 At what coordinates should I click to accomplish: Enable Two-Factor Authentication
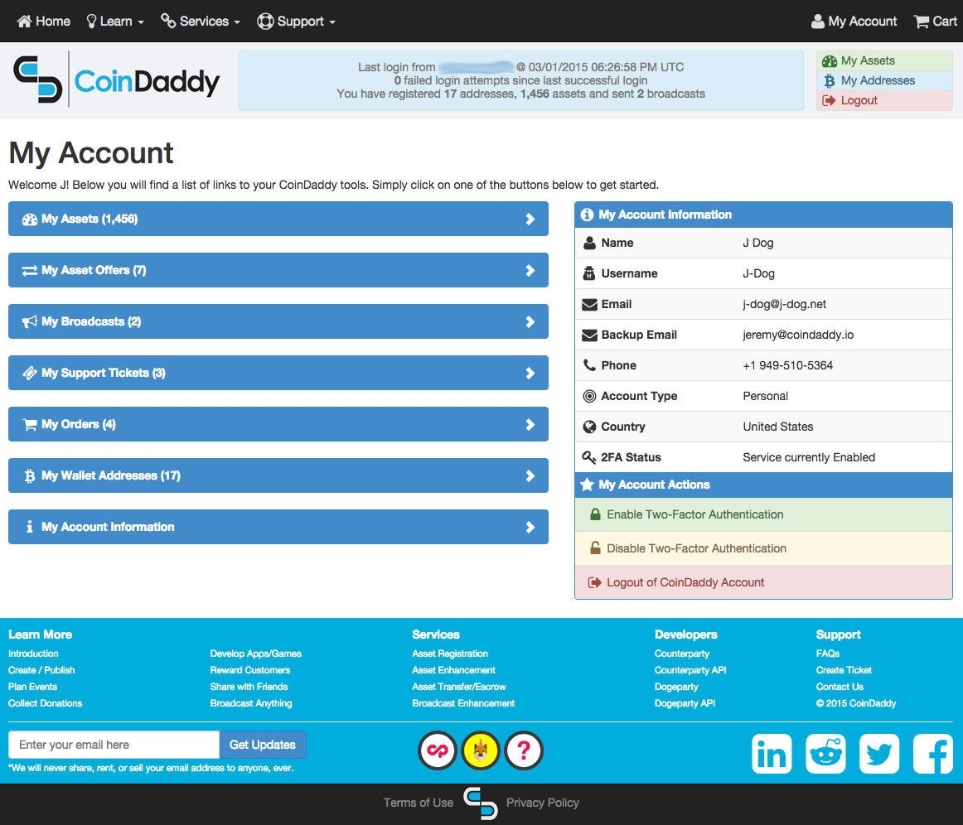pos(694,514)
